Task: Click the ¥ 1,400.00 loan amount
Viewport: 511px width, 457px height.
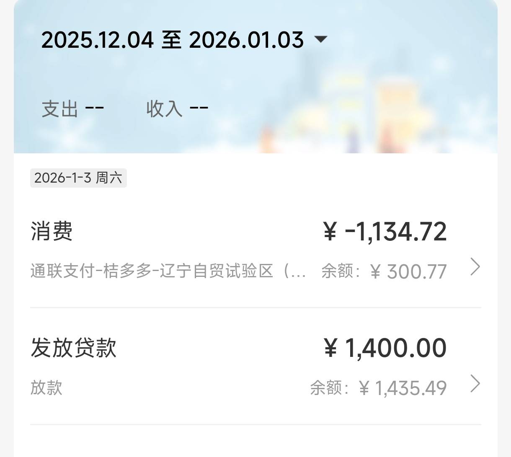Action: tap(395, 348)
